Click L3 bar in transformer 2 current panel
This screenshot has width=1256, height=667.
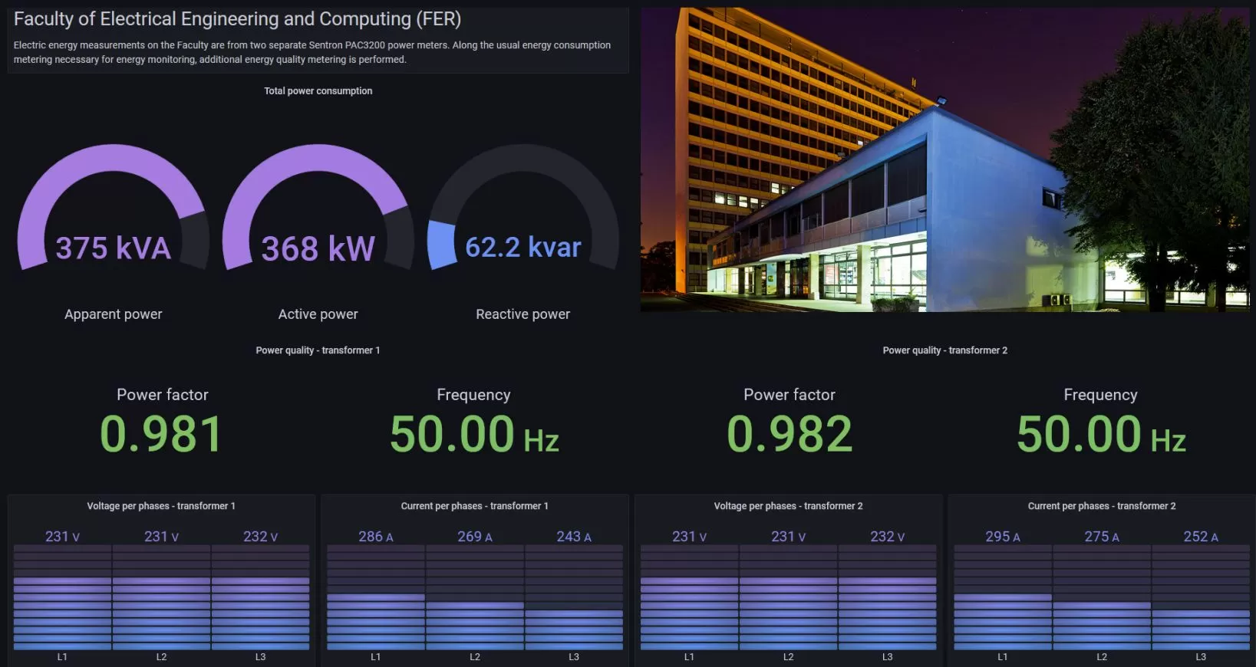click(1201, 597)
